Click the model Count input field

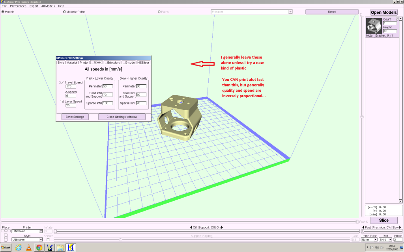[390, 23]
